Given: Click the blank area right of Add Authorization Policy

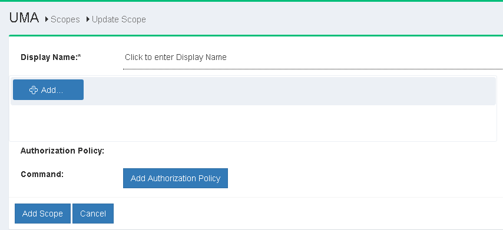Looking at the screenshot, I should tap(365, 178).
